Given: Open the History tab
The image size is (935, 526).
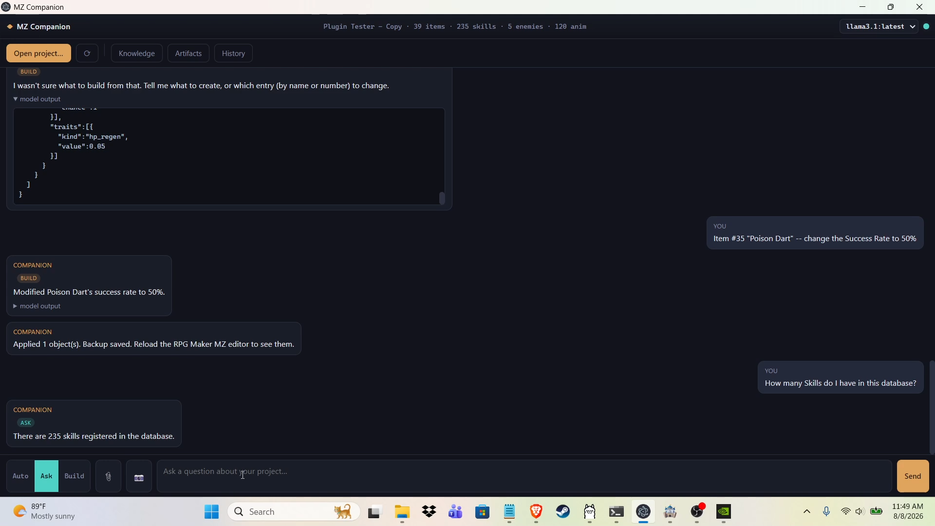Looking at the screenshot, I should [x=233, y=54].
